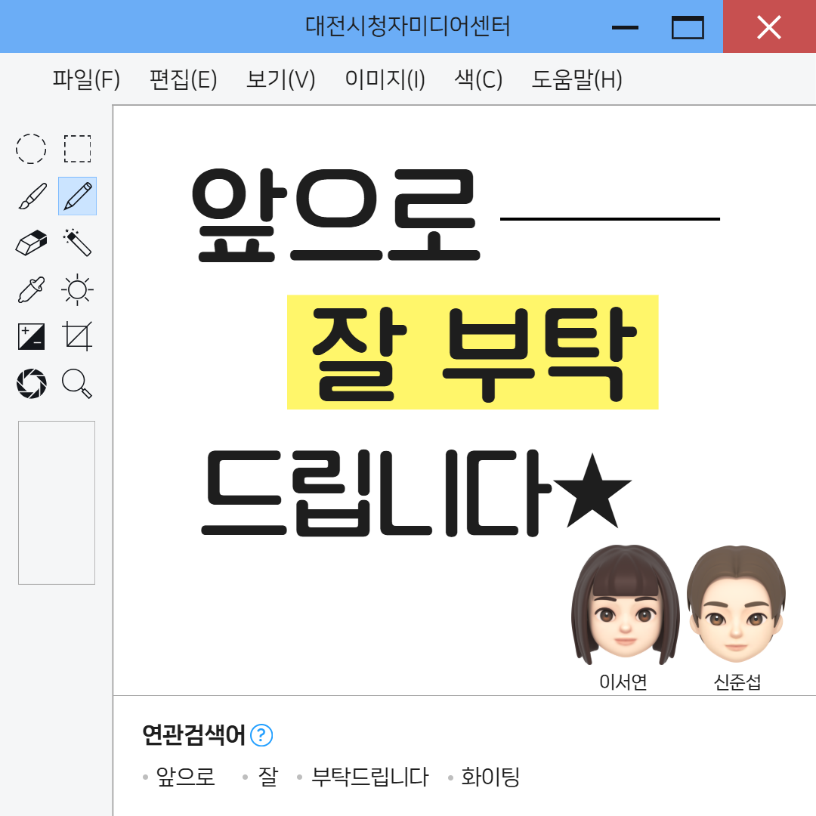The height and width of the screenshot is (816, 816).
Task: Open the 도움말(H) menu
Action: coord(576,79)
